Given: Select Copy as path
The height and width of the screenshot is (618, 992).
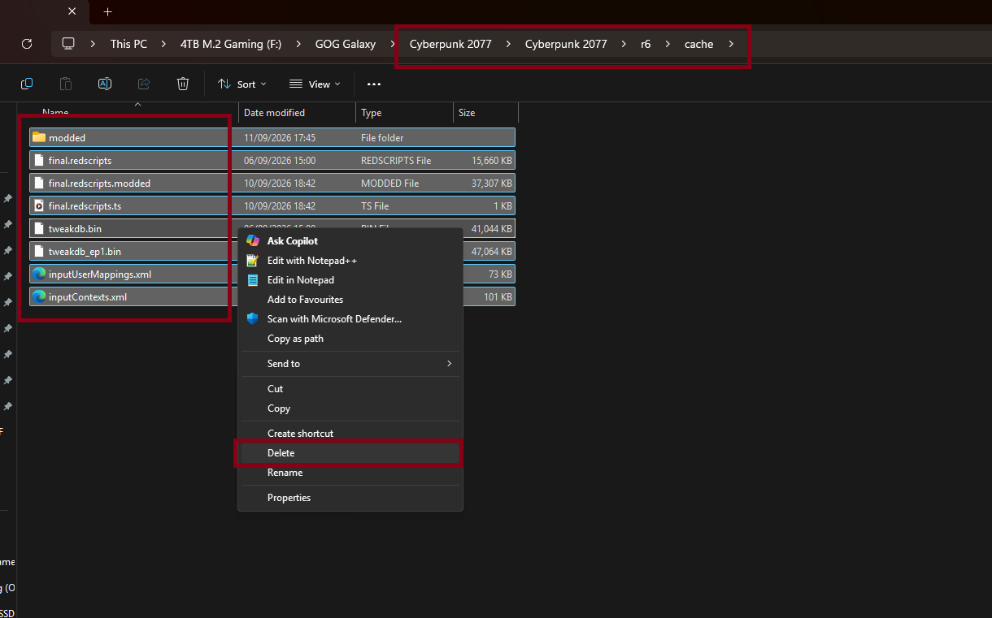Looking at the screenshot, I should click(350, 339).
